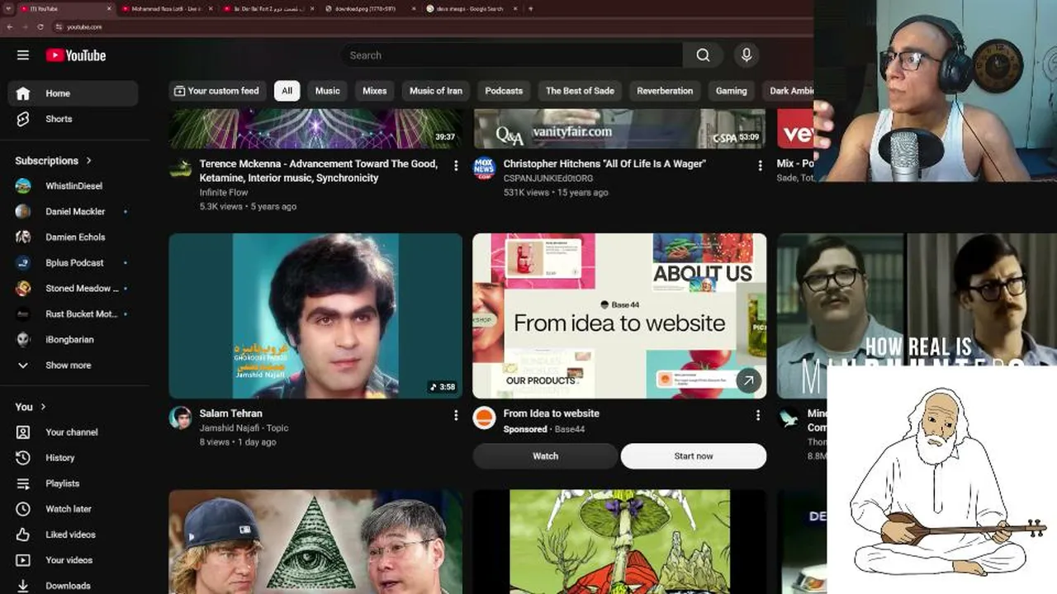Image resolution: width=1057 pixels, height=594 pixels.
Task: Click the search magnifier button
Action: [x=703, y=55]
